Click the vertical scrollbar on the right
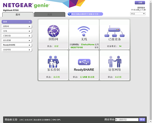 pyautogui.click(x=151, y=61)
